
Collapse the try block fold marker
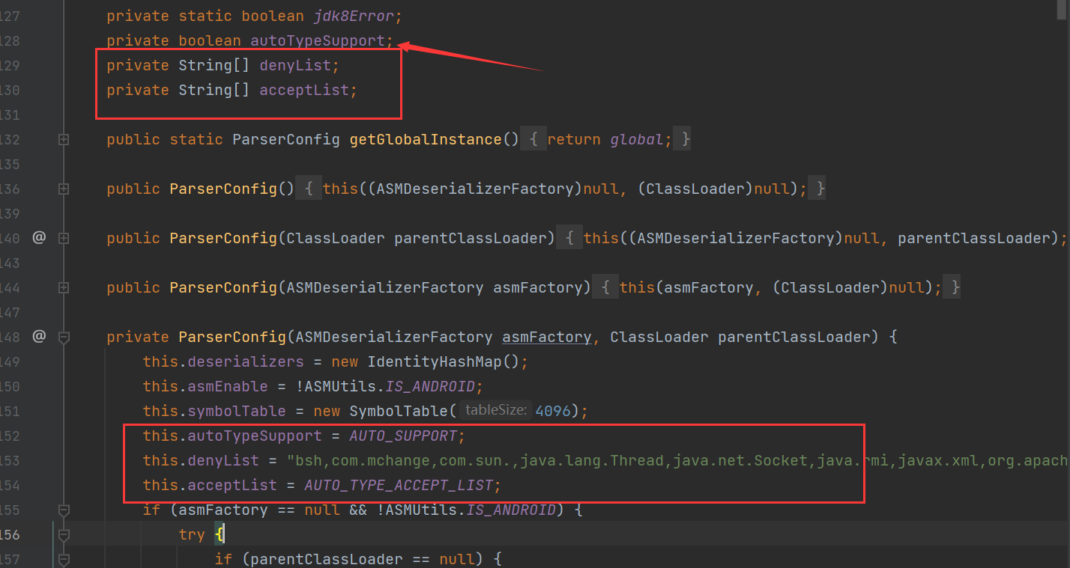[x=64, y=534]
